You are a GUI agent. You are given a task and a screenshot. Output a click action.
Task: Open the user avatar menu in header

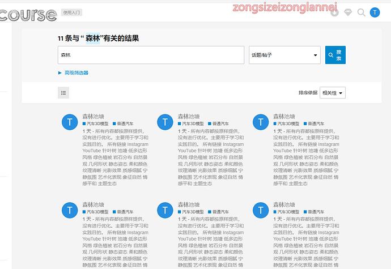tap(375, 12)
